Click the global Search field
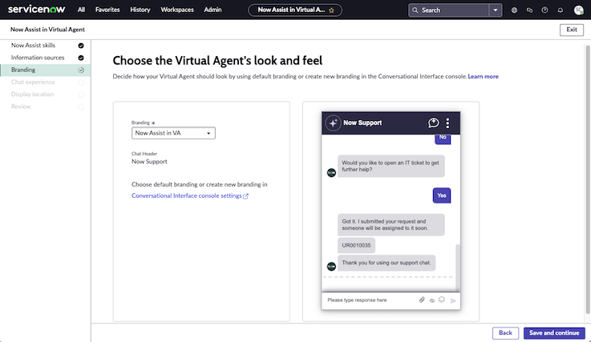This screenshot has height=342, width=591. [x=448, y=10]
